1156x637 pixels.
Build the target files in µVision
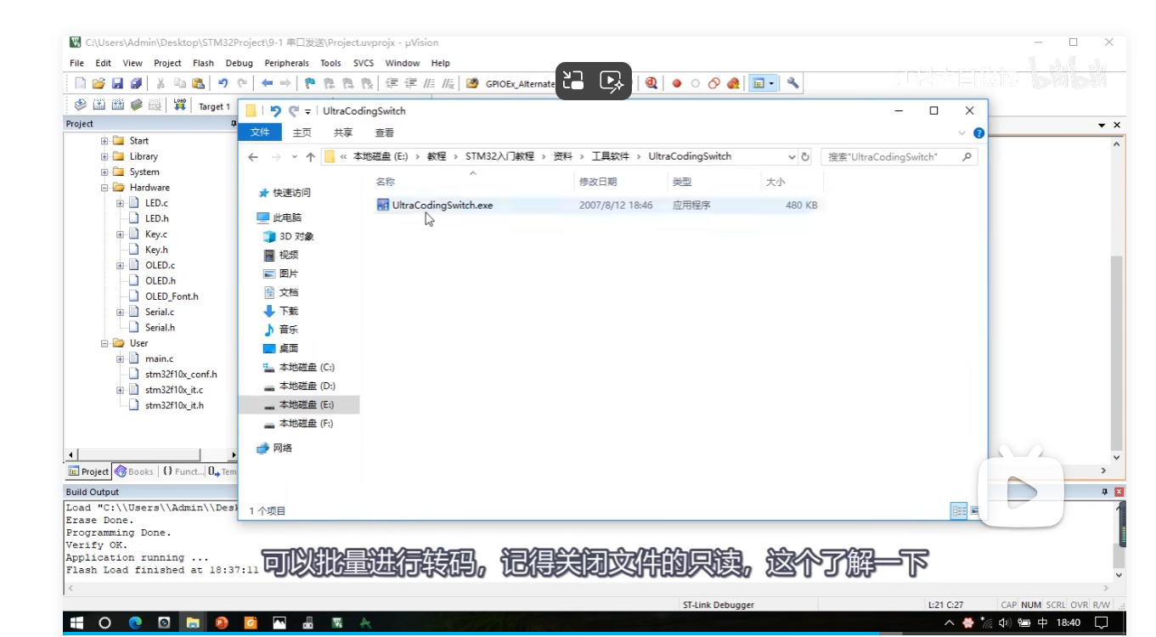click(99, 104)
